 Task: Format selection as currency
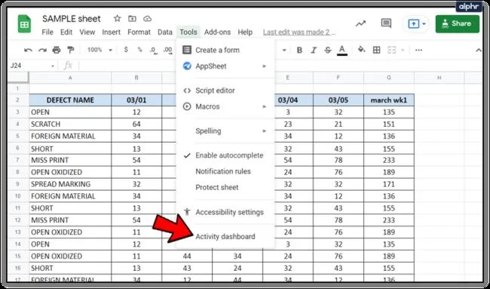(x=126, y=50)
